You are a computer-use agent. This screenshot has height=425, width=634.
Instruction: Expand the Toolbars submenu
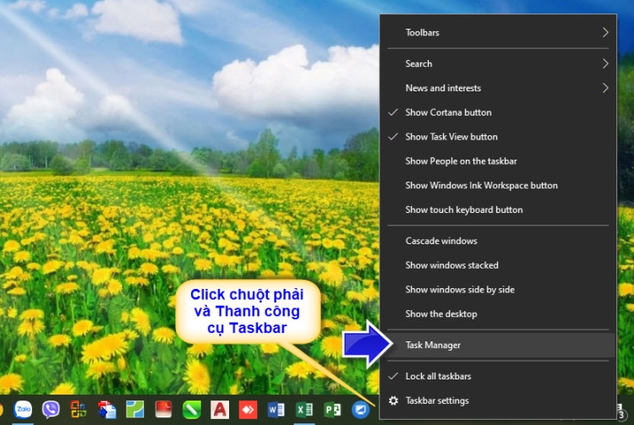[497, 32]
